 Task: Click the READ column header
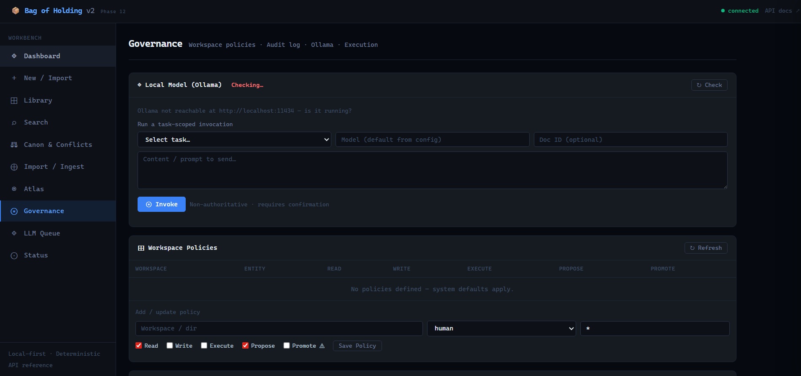[334, 269]
